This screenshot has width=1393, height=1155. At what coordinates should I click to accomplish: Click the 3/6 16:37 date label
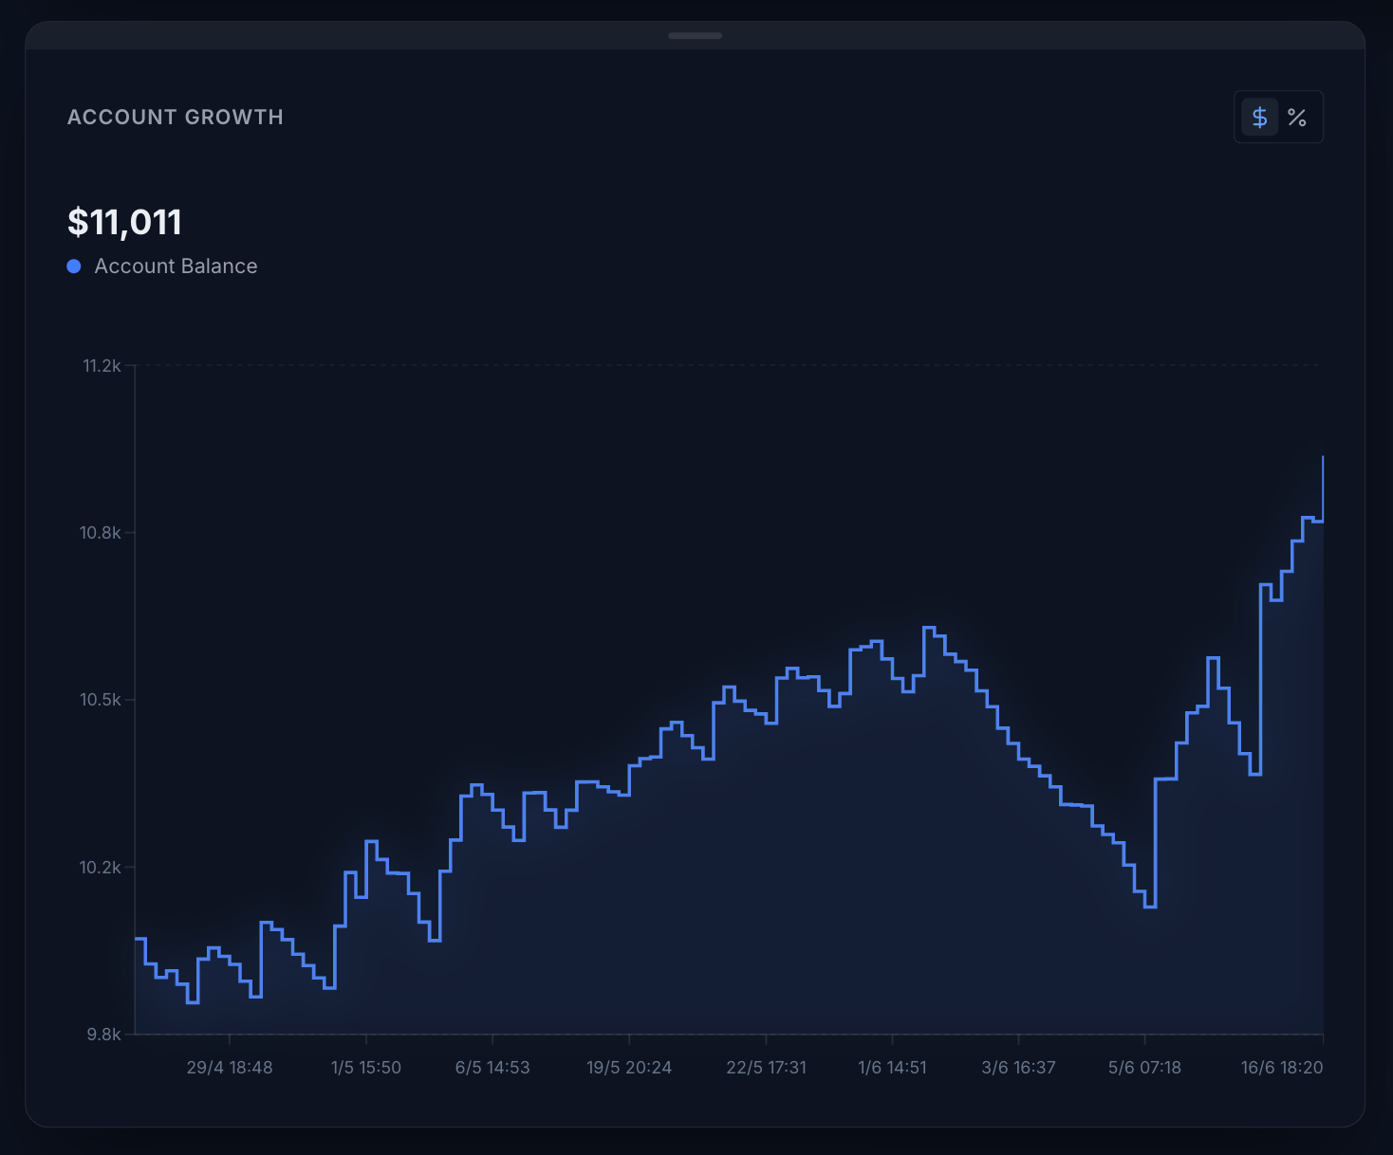[1018, 1068]
